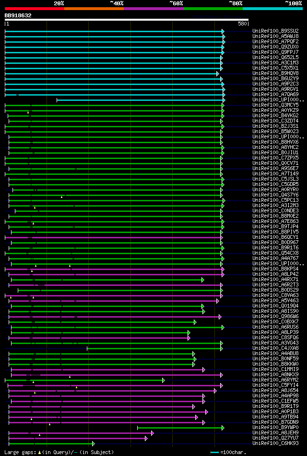Click hit label UniRef100_A8LP39
Image resolution: width=307 pixels, height=456 pixels.
click(275, 332)
